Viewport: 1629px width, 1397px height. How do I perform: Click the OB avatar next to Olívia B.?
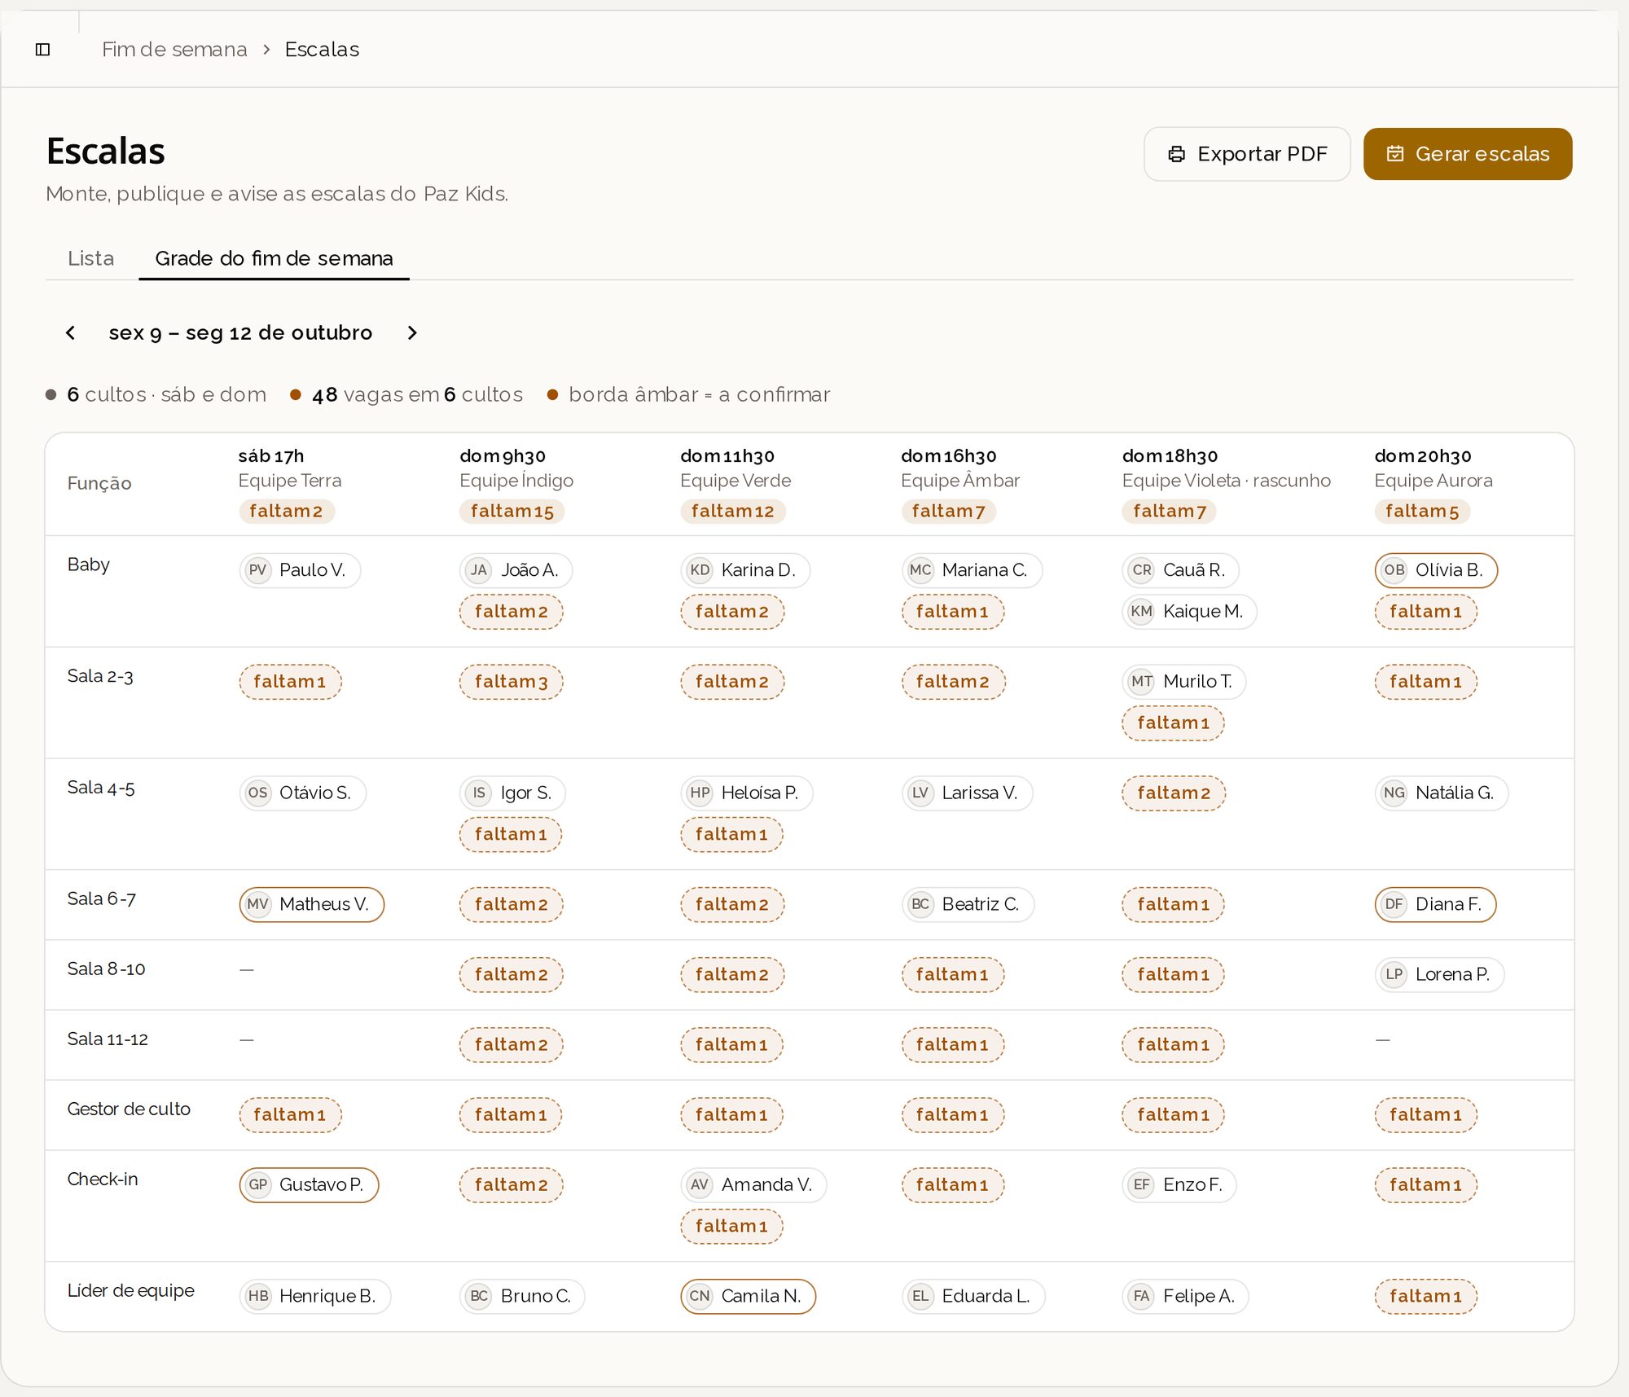tap(1394, 570)
